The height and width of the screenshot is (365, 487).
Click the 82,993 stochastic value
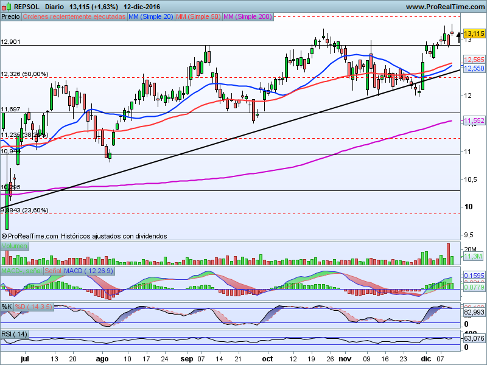[x=474, y=313]
